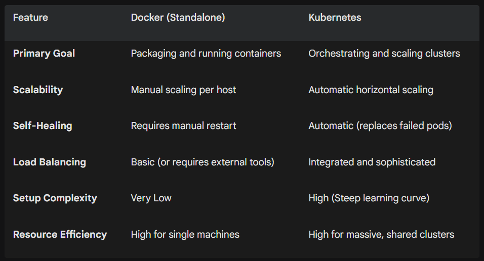Click the 'Automatic (replaces failed pods)' cell
The height and width of the screenshot is (261, 484).
380,126
